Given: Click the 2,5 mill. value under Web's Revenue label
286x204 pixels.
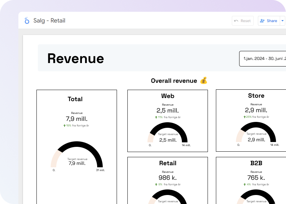Looking at the screenshot, I should click(168, 110).
